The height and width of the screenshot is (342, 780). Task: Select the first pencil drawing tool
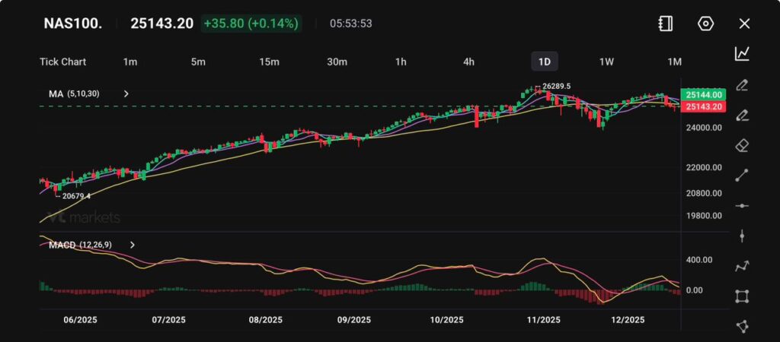742,85
